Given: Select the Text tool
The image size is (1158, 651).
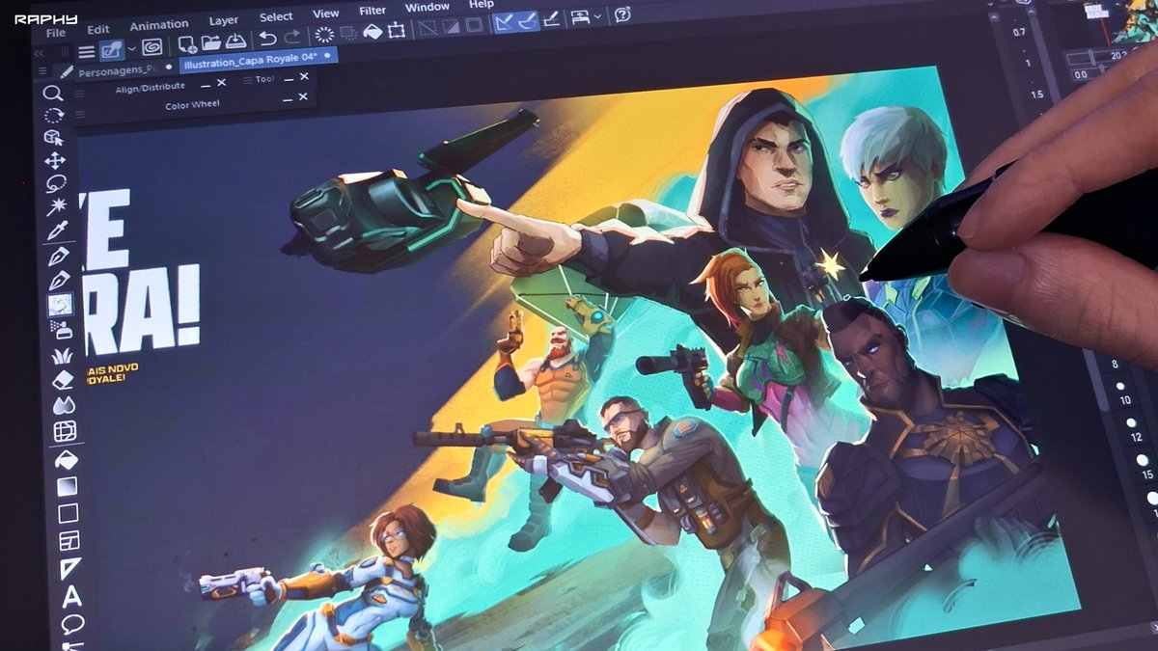Looking at the screenshot, I should point(72,598).
